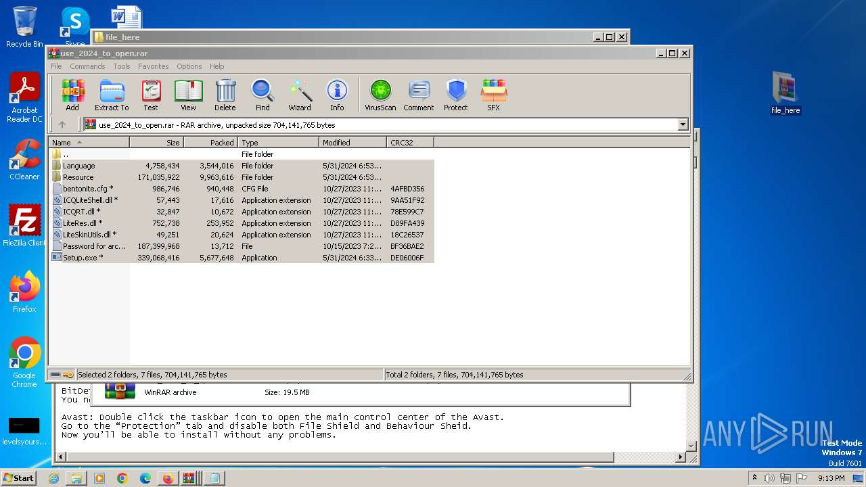The height and width of the screenshot is (487, 866).
Task: Select the Language folder row
Action: 242,166
